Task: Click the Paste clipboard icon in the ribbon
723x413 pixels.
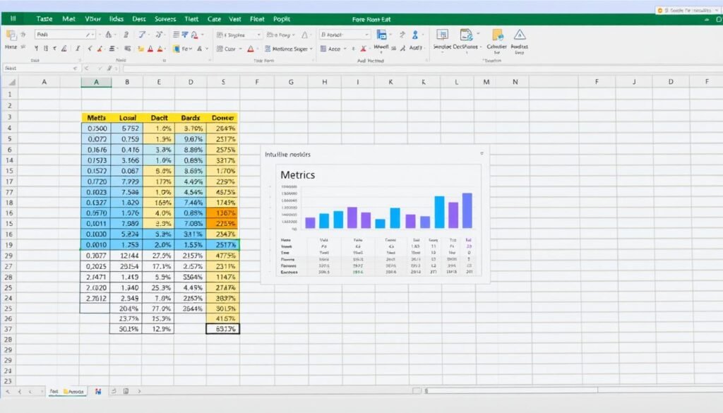Action: click(11, 35)
